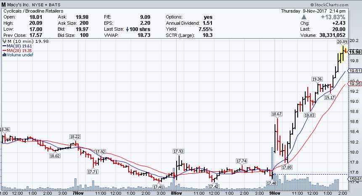Viewport: 362px width, 196px height.
Task: Click the 7Nov date axis marker
Action: [x=77, y=193]
